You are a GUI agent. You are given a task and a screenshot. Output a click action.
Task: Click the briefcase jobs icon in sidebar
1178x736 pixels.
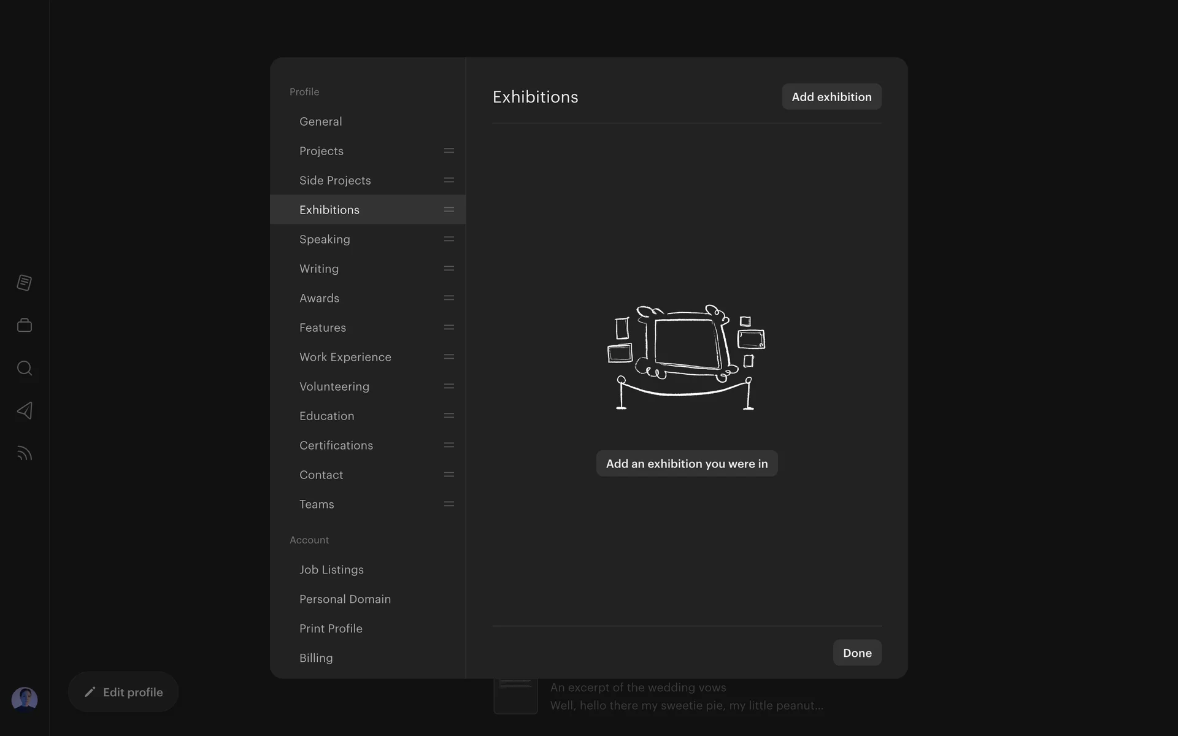click(25, 325)
